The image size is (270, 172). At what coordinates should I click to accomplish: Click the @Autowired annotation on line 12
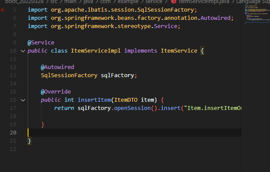(x=57, y=67)
